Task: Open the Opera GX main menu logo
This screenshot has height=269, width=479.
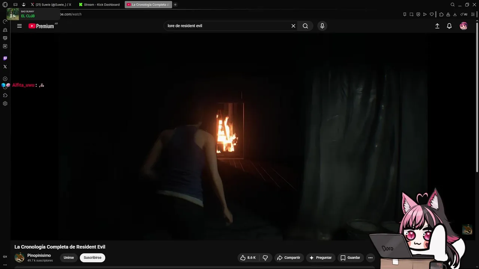Action: point(5,4)
